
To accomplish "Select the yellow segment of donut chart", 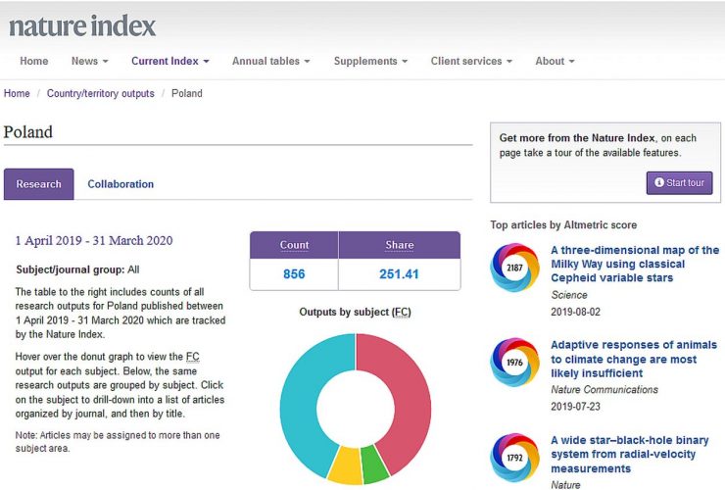I will [x=346, y=465].
